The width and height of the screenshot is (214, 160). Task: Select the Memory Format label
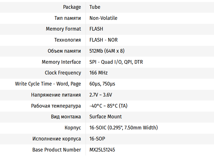[63, 29]
